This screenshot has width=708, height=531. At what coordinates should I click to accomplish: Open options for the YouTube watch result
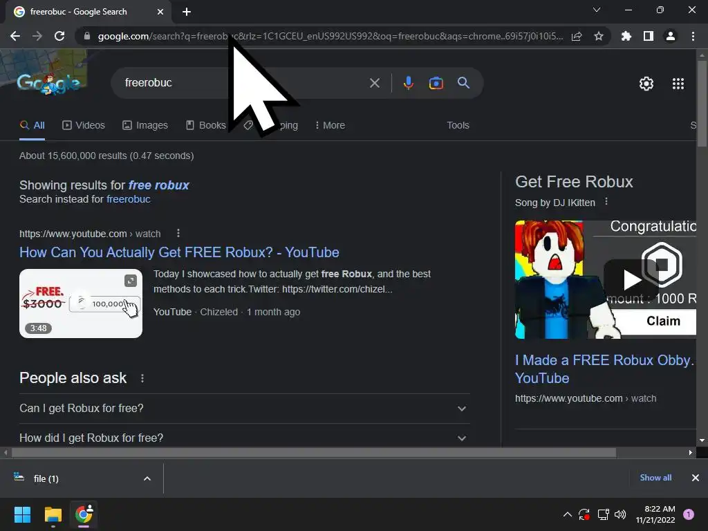pos(178,234)
